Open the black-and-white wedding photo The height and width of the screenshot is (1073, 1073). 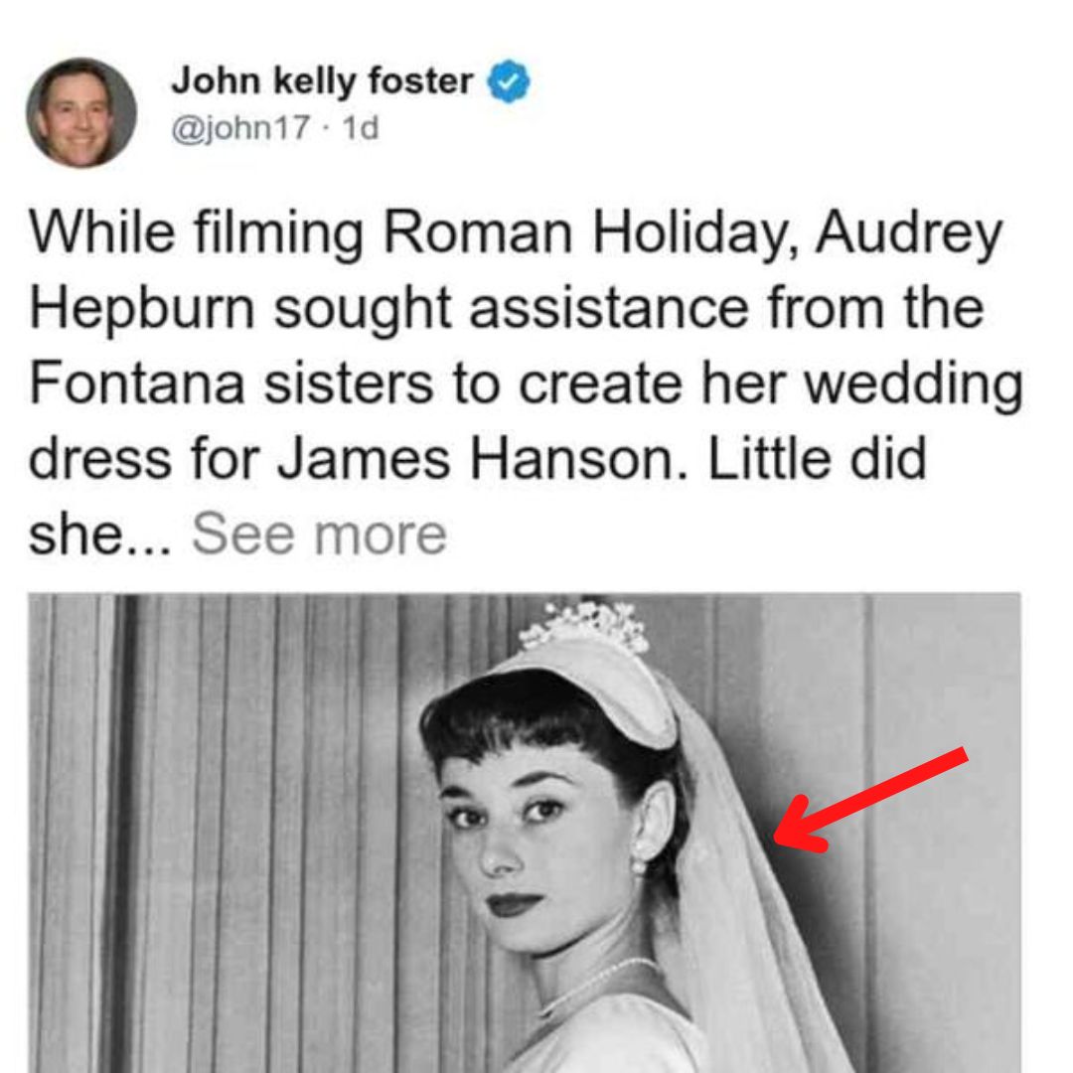525,833
